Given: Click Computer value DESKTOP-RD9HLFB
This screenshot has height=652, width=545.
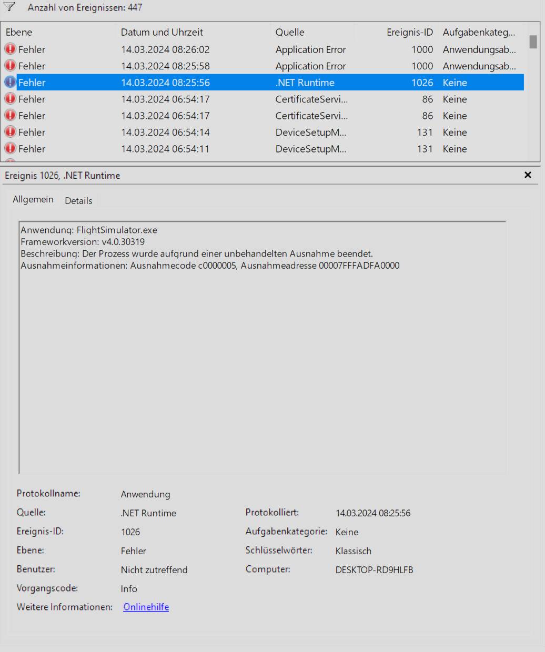Looking at the screenshot, I should pyautogui.click(x=374, y=570).
